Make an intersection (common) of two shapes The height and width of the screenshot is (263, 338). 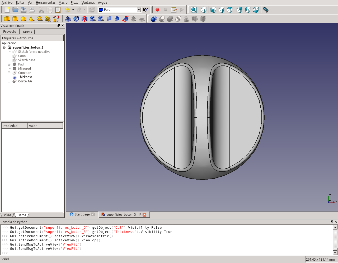(x=178, y=19)
